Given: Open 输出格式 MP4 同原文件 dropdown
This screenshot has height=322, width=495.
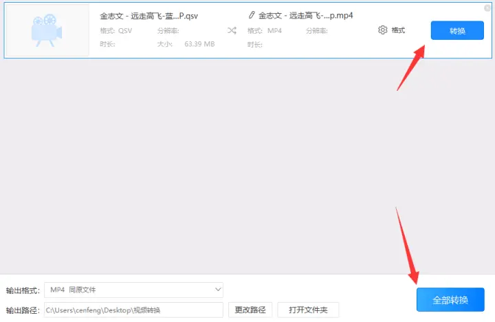Looking at the screenshot, I should tap(133, 290).
